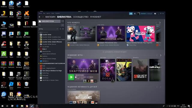Open Roblox Studio desktop icon

tap(11, 85)
